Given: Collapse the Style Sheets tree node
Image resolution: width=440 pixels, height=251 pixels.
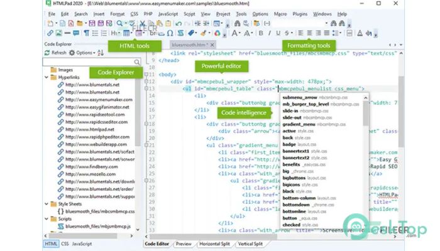Looking at the screenshot, I should (x=46, y=204).
